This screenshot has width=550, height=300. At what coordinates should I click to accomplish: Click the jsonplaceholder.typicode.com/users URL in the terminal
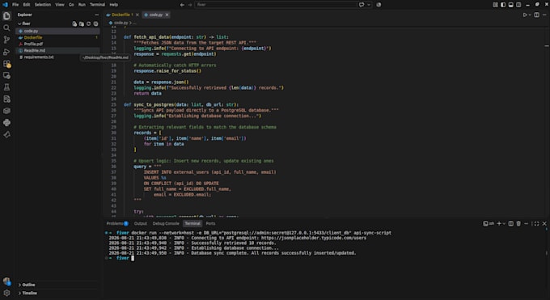(x=314, y=238)
